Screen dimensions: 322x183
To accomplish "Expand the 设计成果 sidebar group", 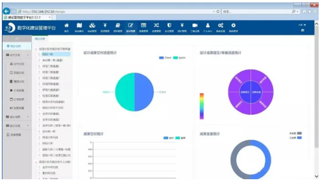I will [28, 117].
